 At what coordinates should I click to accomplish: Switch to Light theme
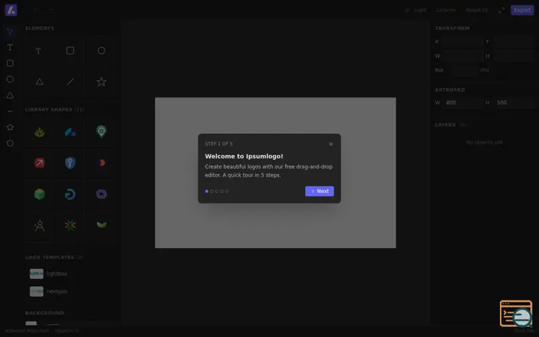416,10
